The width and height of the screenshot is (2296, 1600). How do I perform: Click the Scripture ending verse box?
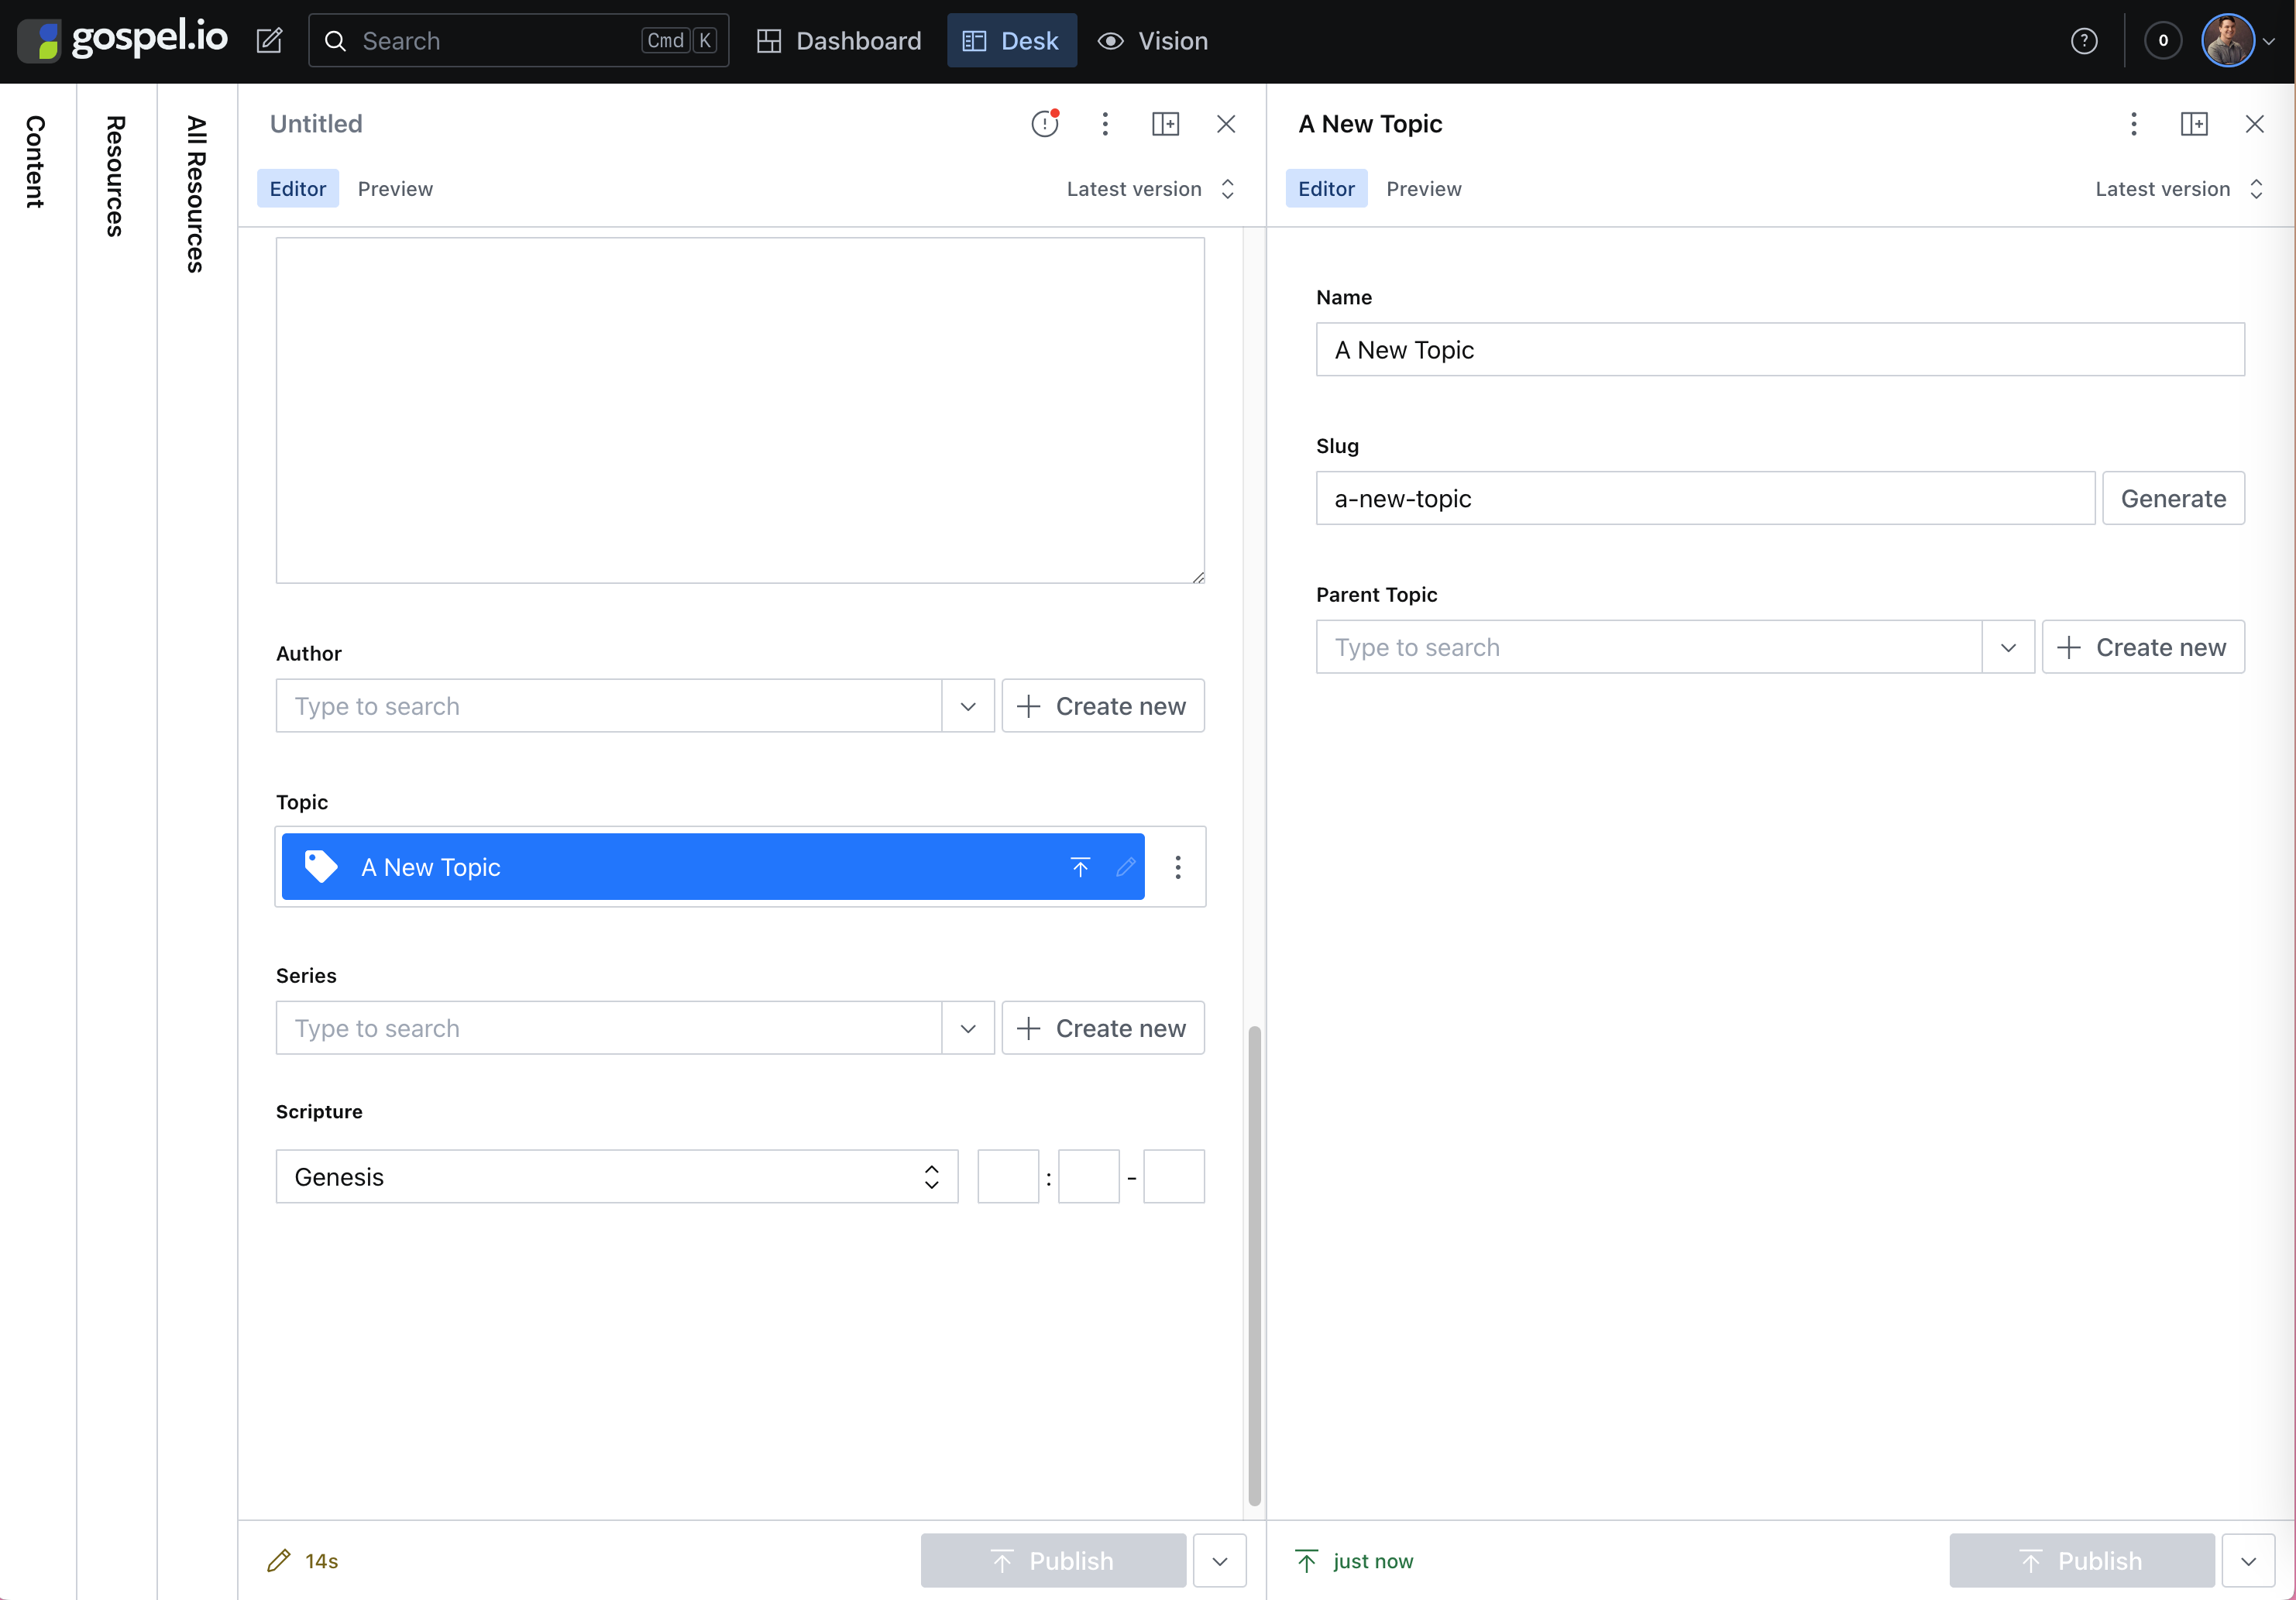pos(1174,1176)
